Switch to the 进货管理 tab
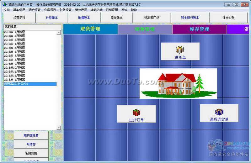The width and height of the screenshot is (251, 163). click(x=90, y=29)
